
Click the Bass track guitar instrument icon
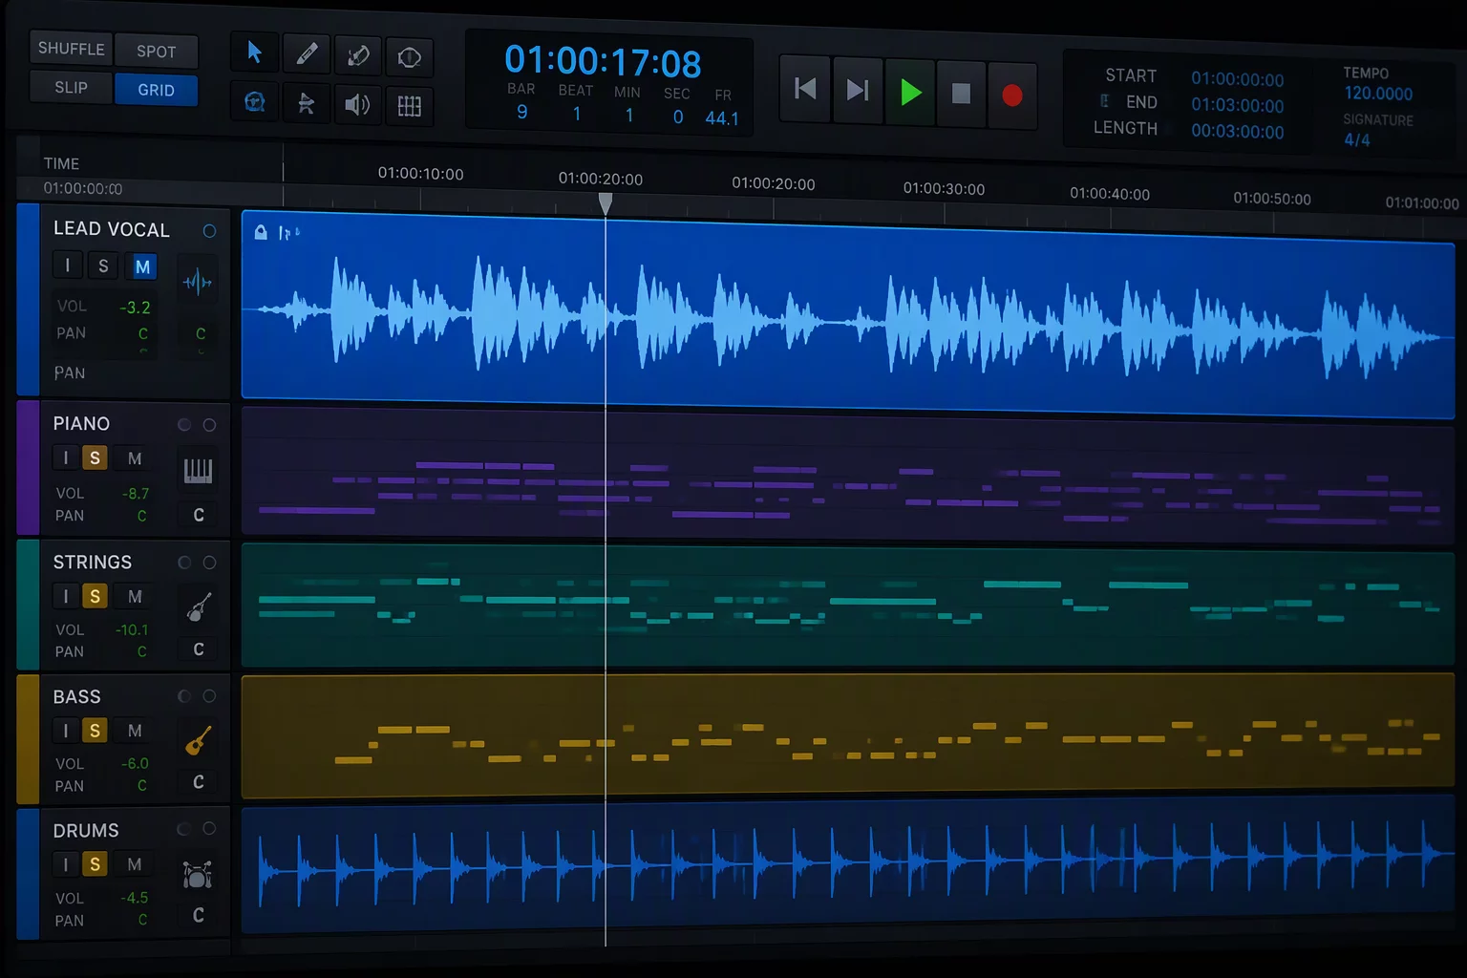[x=198, y=740]
